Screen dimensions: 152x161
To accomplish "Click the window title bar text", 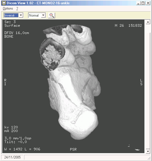I will (x=38, y=3).
